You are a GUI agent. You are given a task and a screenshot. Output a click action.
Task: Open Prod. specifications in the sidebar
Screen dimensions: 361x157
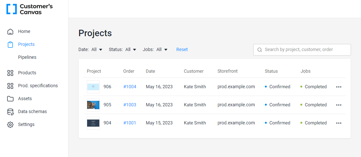[38, 86]
